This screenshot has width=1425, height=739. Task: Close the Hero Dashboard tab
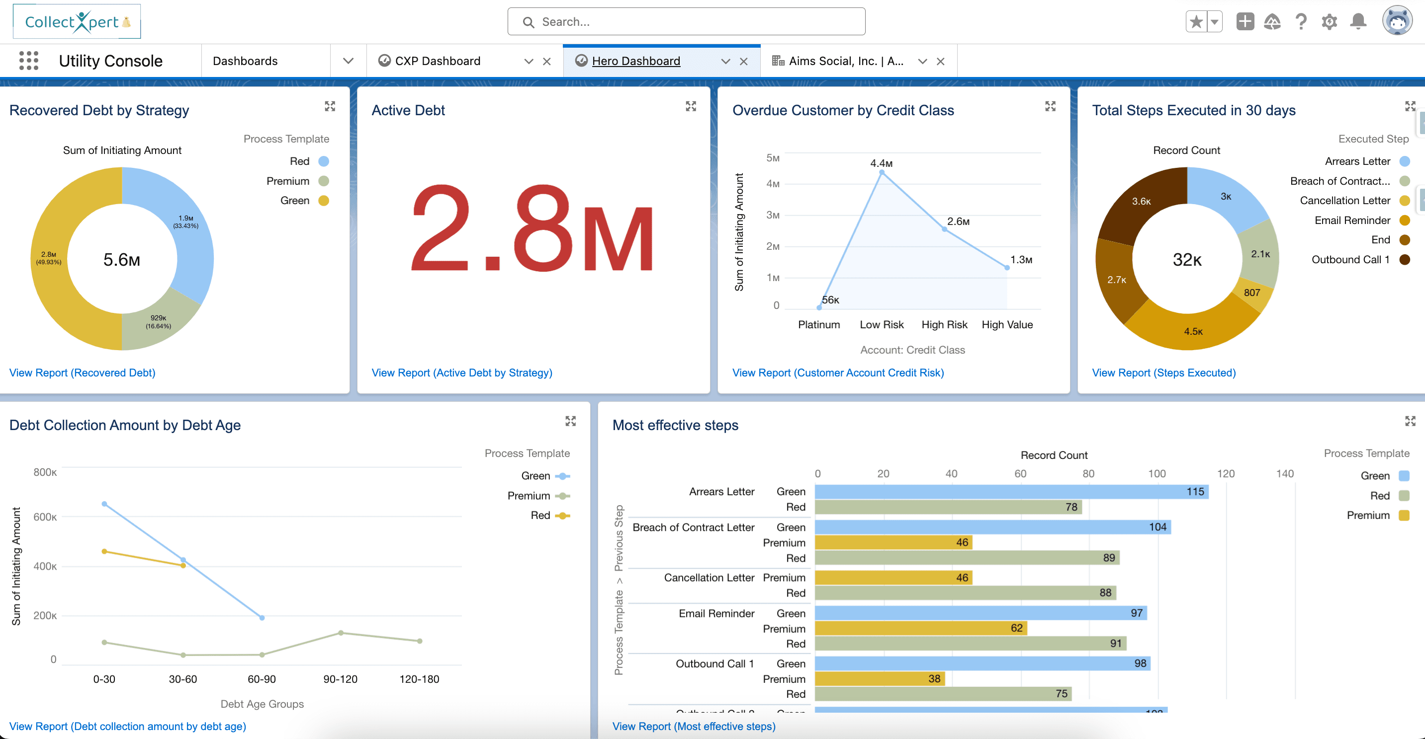tap(743, 62)
